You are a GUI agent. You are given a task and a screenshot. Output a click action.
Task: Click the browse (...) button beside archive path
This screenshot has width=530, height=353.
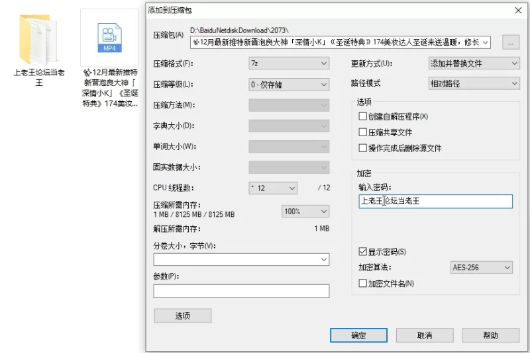tap(511, 42)
